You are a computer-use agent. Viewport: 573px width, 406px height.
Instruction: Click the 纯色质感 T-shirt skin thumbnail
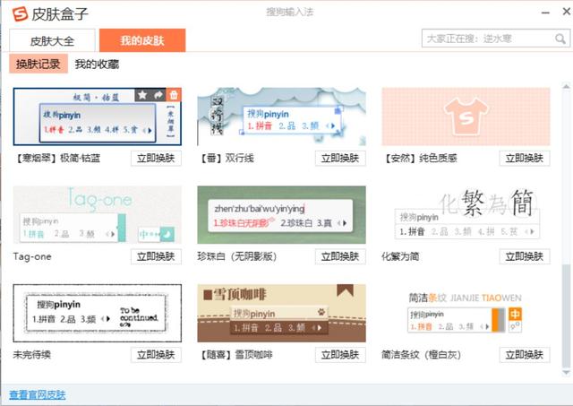466,117
